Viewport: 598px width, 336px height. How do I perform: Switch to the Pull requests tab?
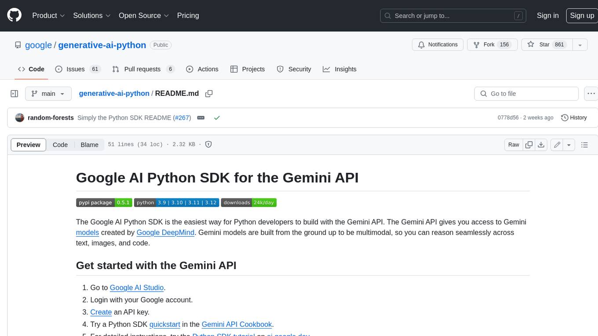[143, 69]
